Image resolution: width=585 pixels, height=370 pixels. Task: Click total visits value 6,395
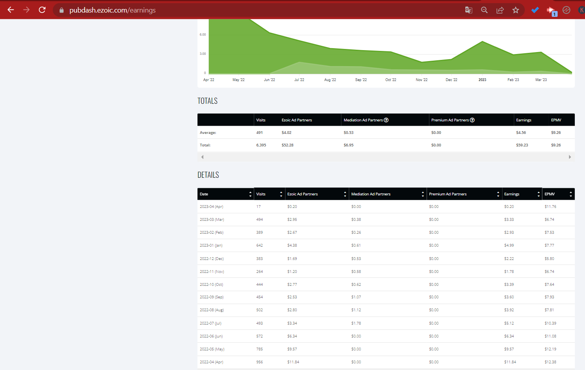coord(261,145)
